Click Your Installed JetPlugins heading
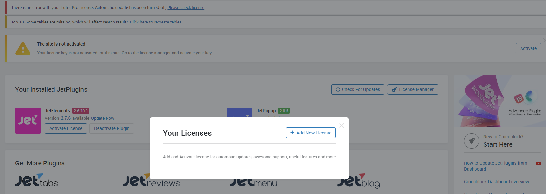The width and height of the screenshot is (546, 194). pyautogui.click(x=51, y=89)
